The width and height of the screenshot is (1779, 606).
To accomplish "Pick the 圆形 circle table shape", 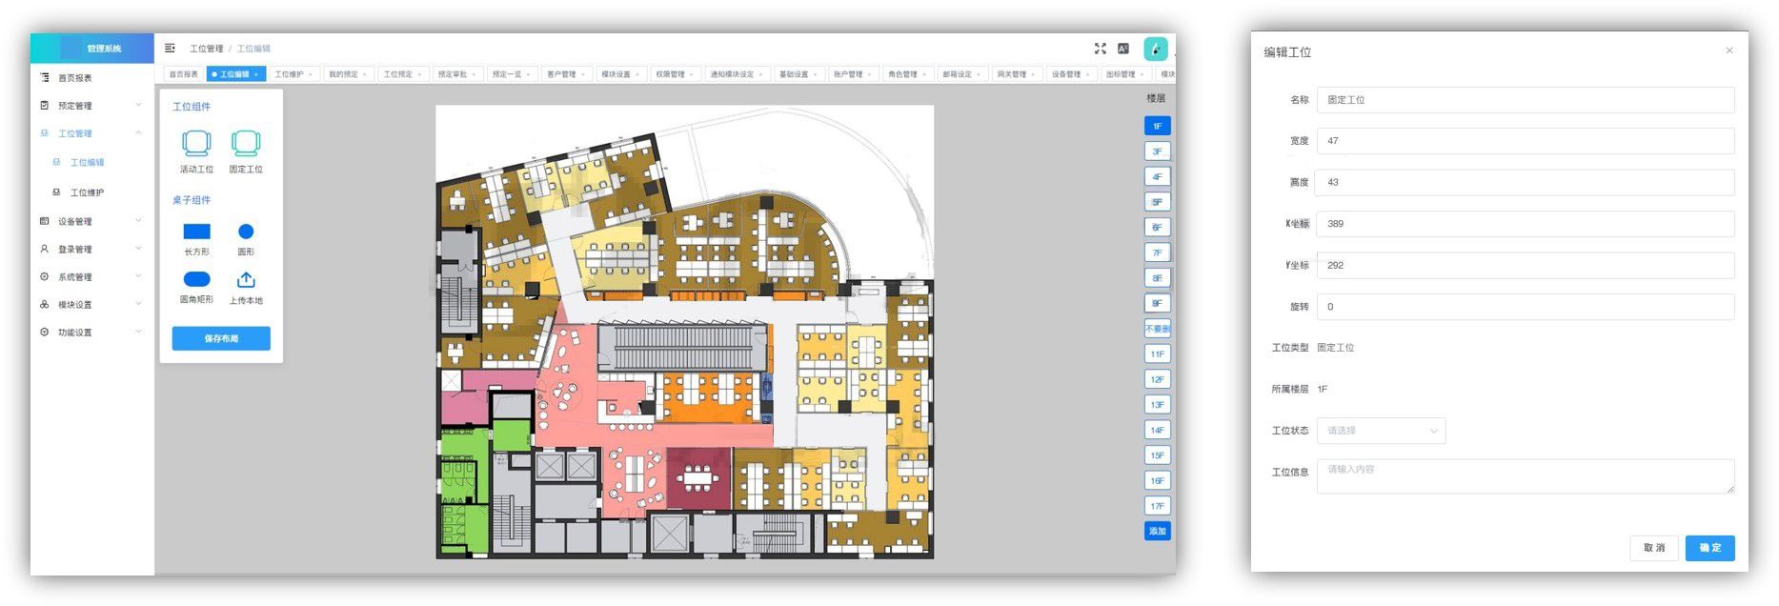I will click(246, 232).
